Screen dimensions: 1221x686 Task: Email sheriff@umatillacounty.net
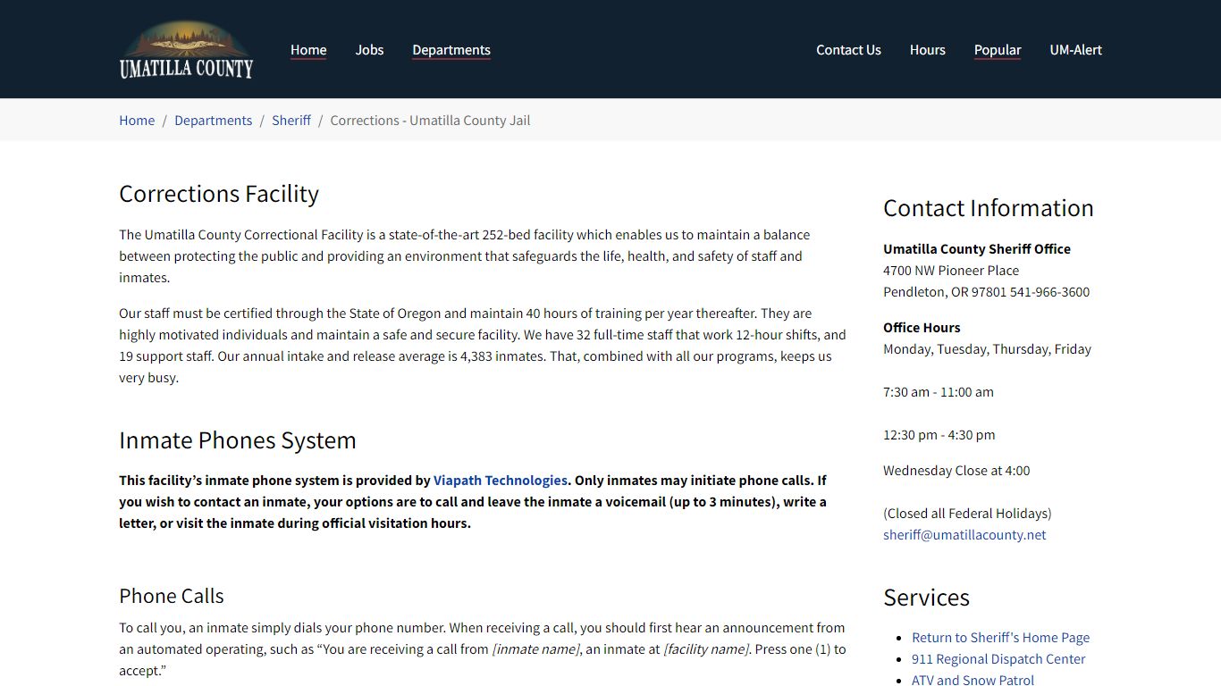click(x=964, y=535)
